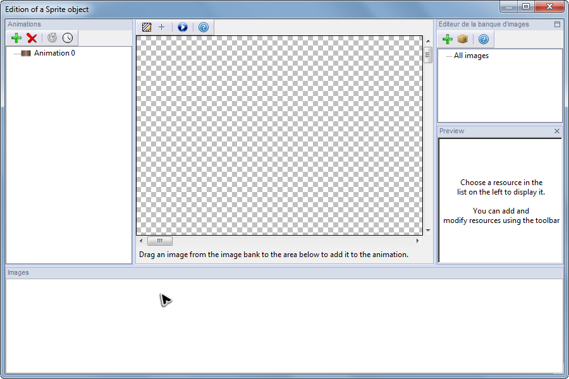Viewport: 569px width, 379px height.
Task: Play the animation preview
Action: 183,27
